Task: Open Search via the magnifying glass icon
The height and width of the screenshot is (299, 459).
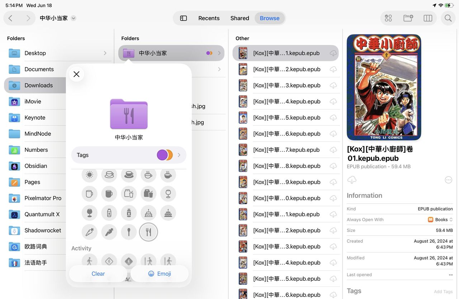Action: pyautogui.click(x=448, y=18)
